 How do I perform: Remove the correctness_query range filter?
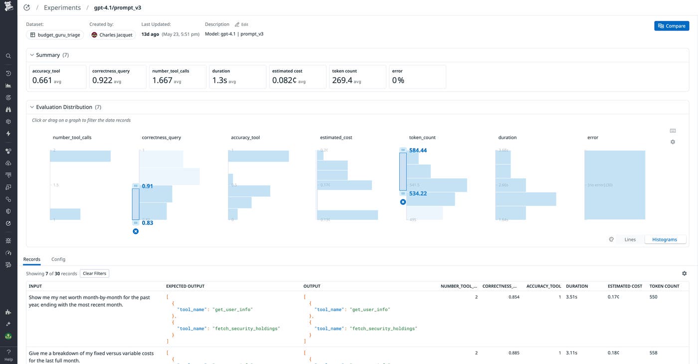(x=136, y=231)
